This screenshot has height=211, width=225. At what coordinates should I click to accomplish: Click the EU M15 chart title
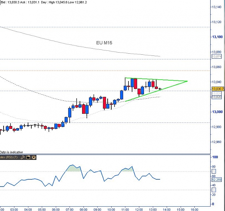[104, 43]
